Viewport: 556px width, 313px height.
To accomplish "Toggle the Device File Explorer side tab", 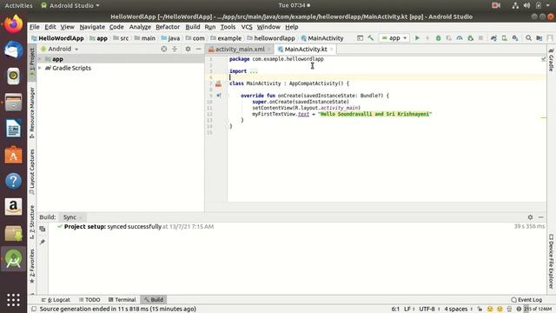I will [552, 261].
